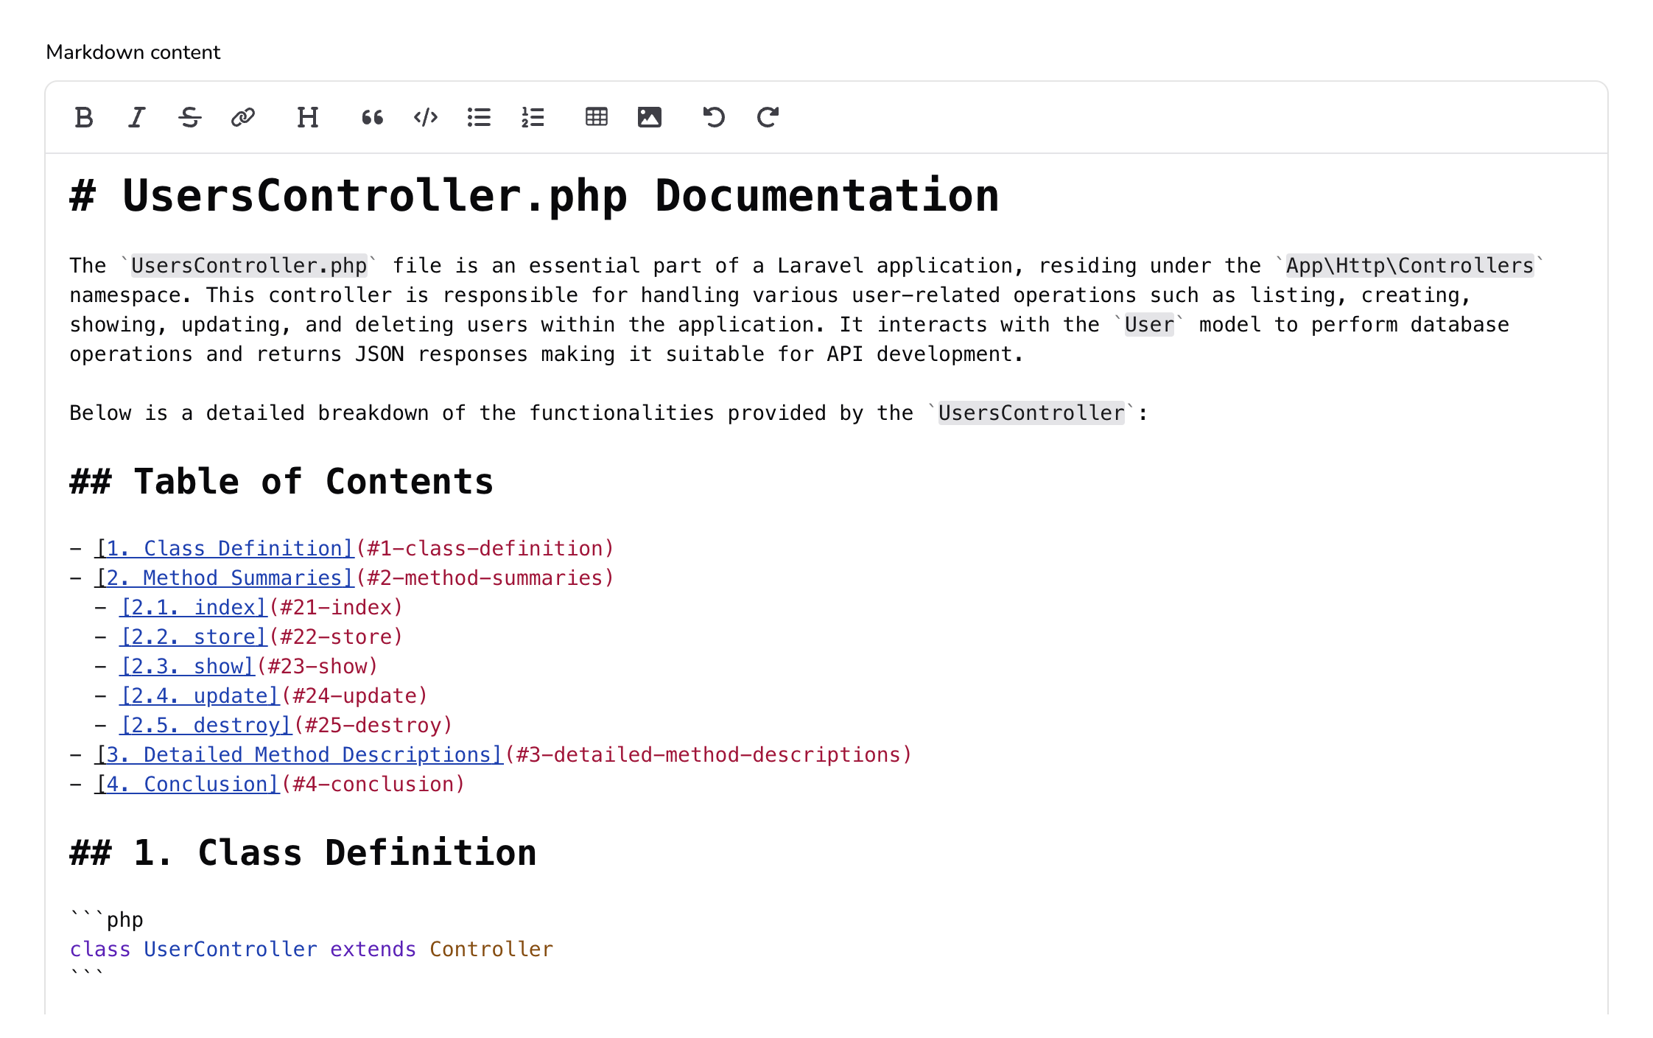Insert a hyperlink with link icon
Screen dimensions: 1653x1038
(243, 117)
